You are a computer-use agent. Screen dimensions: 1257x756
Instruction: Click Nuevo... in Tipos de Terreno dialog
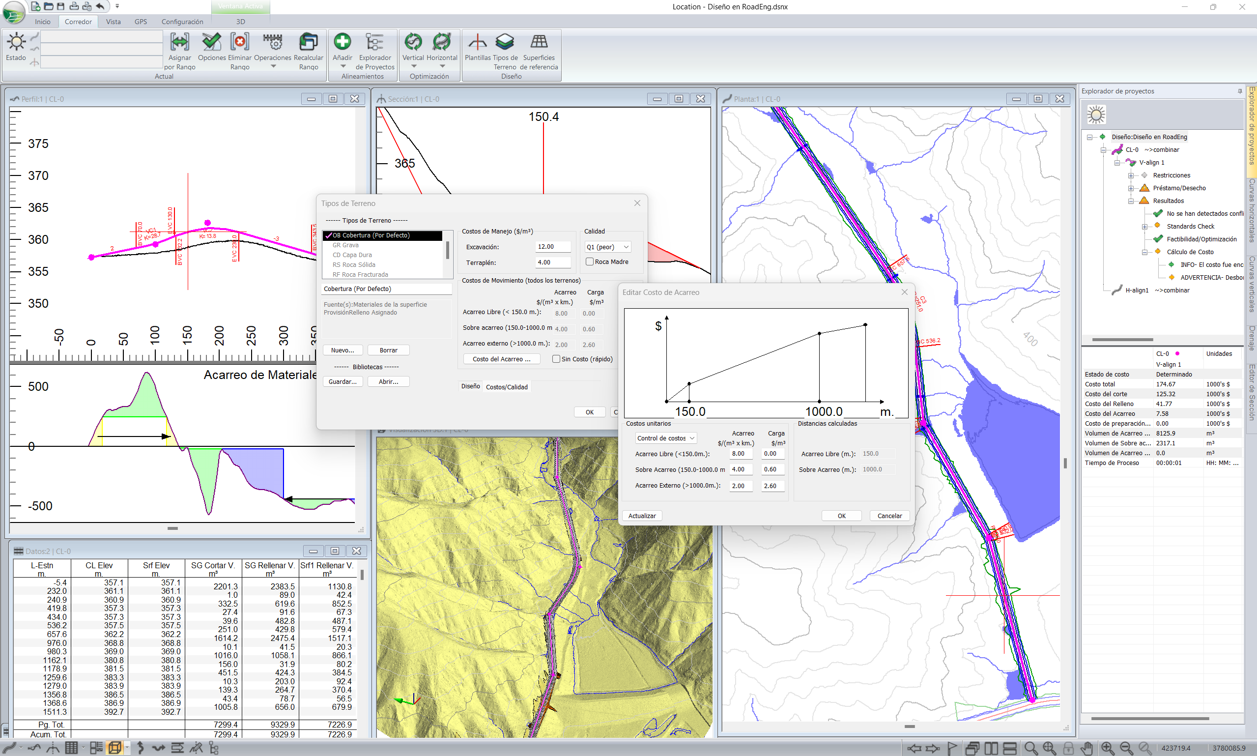343,350
